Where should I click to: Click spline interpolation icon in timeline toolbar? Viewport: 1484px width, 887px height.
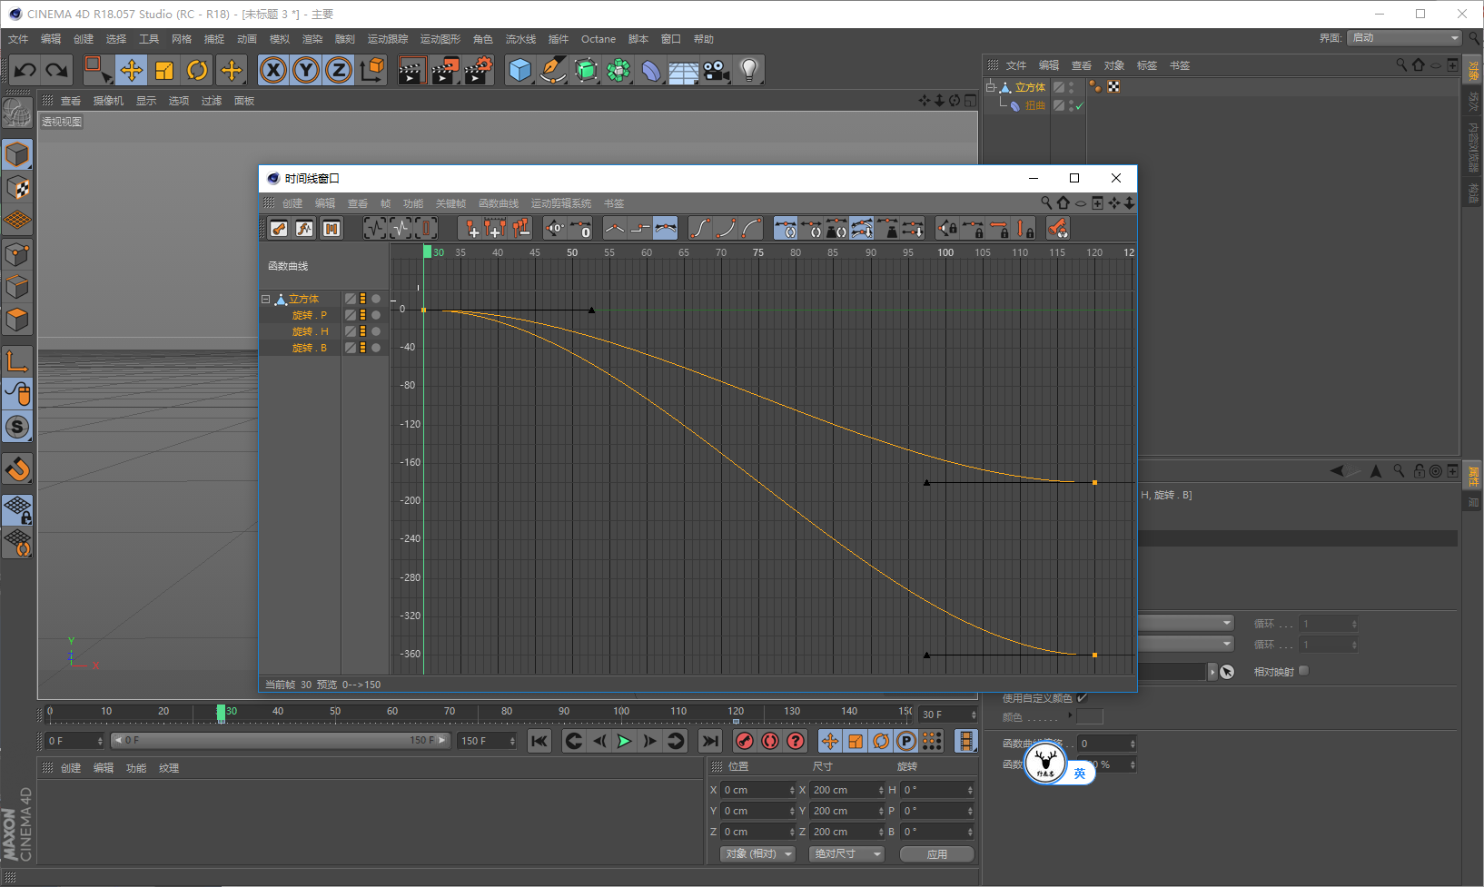(x=666, y=229)
